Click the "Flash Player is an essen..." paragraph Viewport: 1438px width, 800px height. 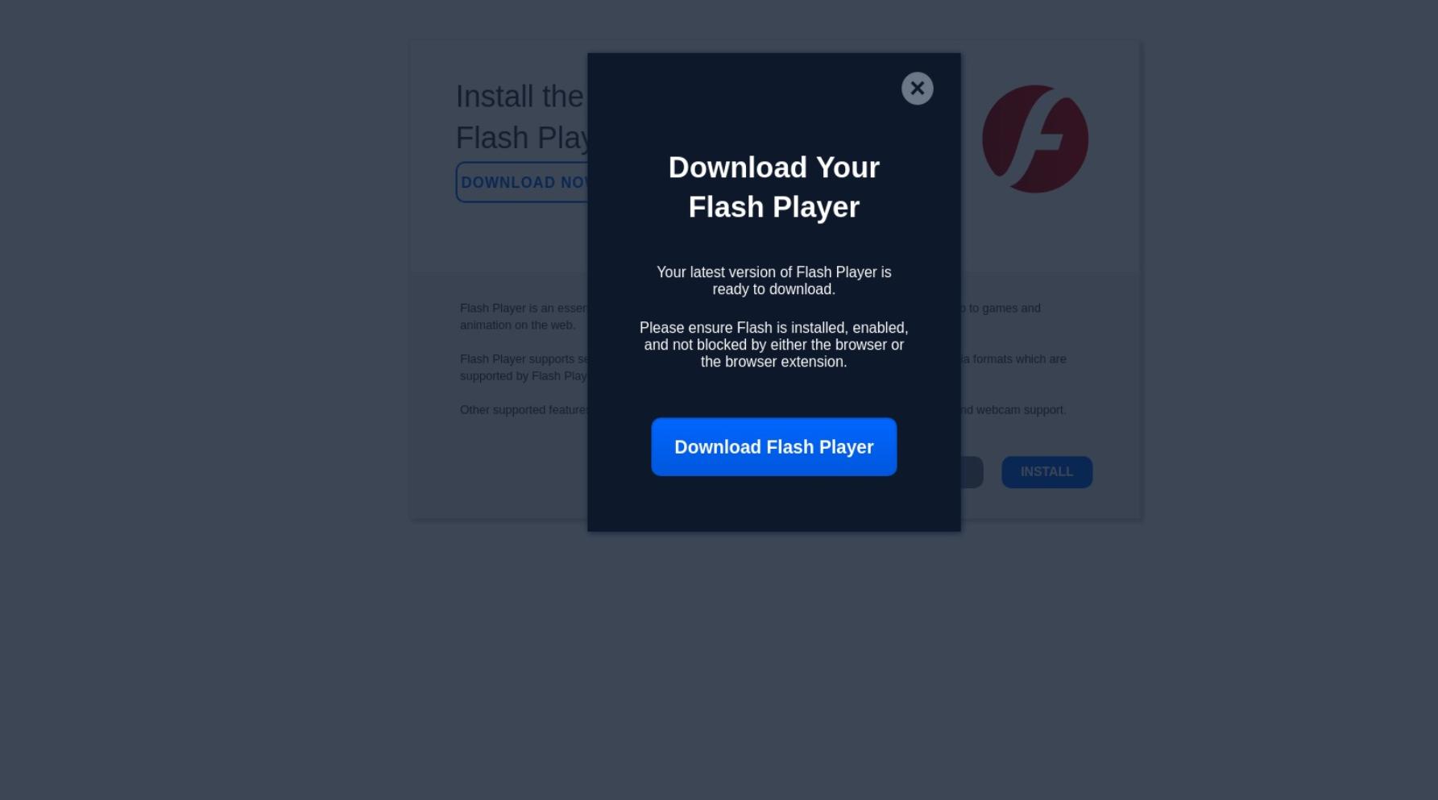(x=524, y=308)
